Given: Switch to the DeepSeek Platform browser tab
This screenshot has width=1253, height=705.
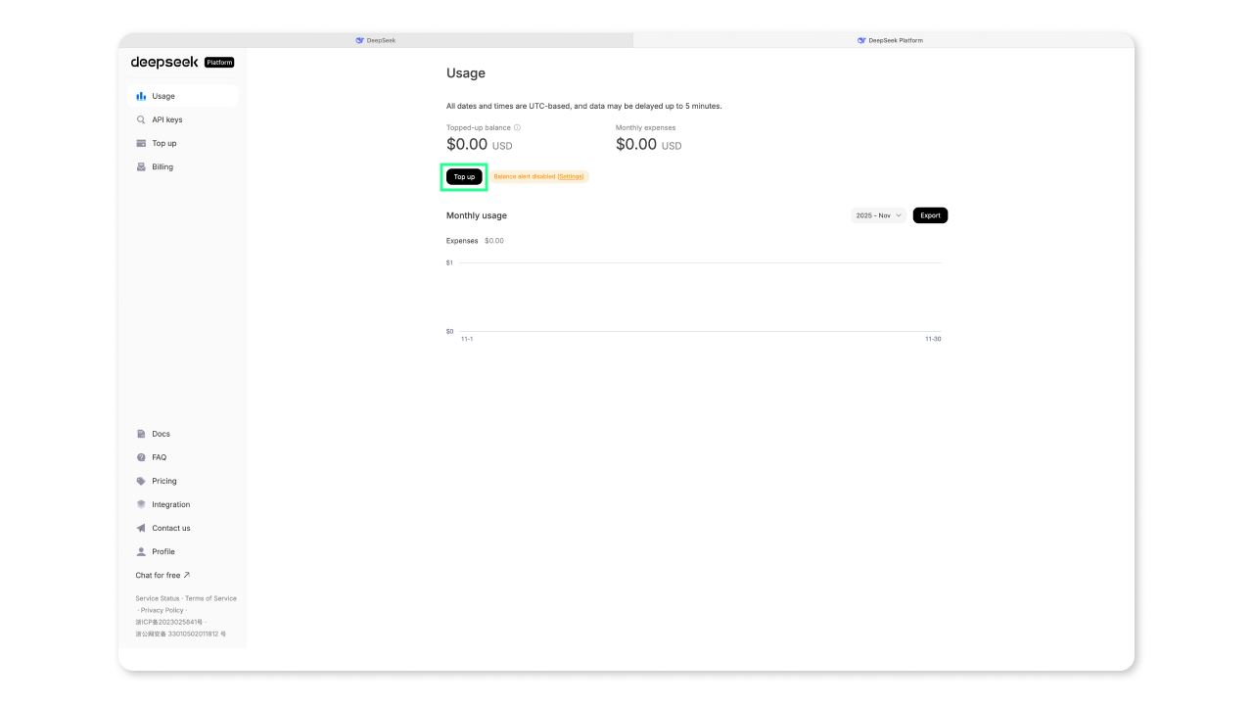Looking at the screenshot, I should (x=890, y=40).
